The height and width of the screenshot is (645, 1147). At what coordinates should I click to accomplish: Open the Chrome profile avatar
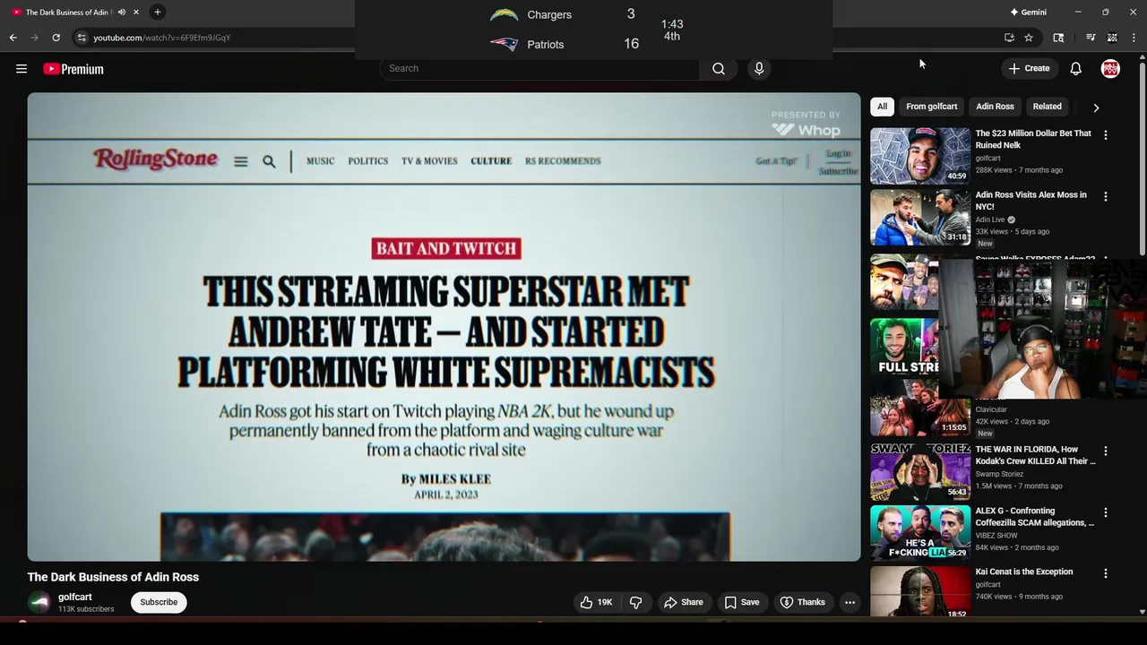pyautogui.click(x=1112, y=38)
